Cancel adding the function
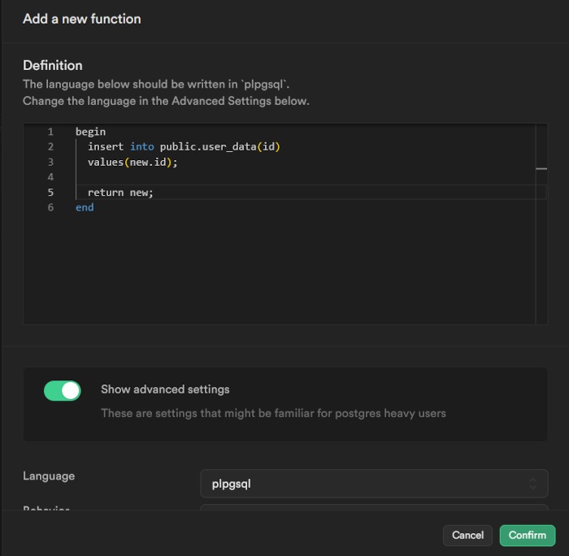 [467, 536]
